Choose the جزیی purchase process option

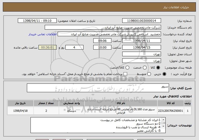pos(164,74)
